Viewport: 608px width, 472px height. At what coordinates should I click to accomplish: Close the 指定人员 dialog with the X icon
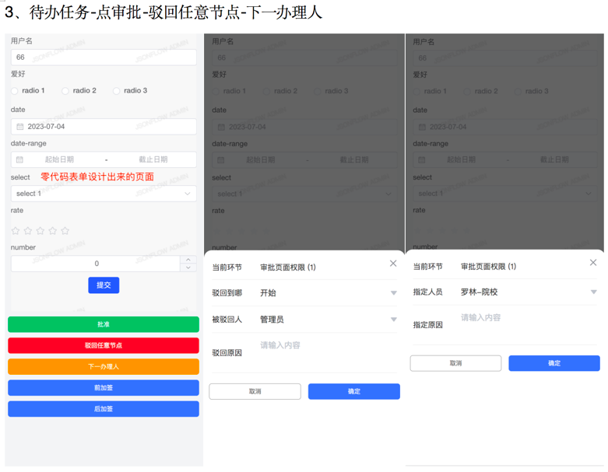point(593,263)
